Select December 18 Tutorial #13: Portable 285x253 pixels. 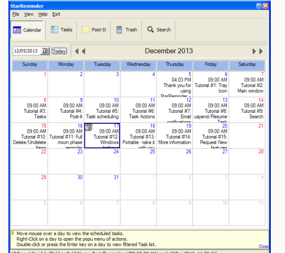point(138,135)
